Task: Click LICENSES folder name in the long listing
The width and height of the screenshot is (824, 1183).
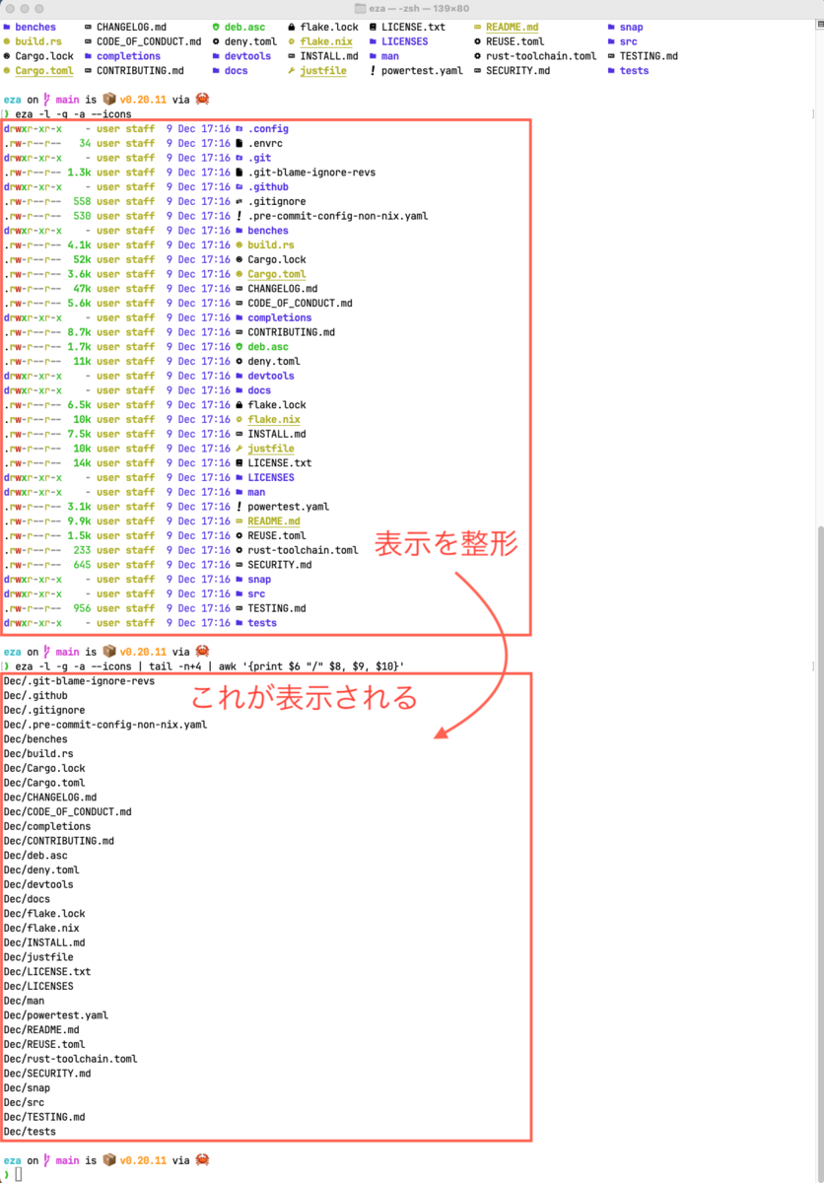Action: (271, 477)
